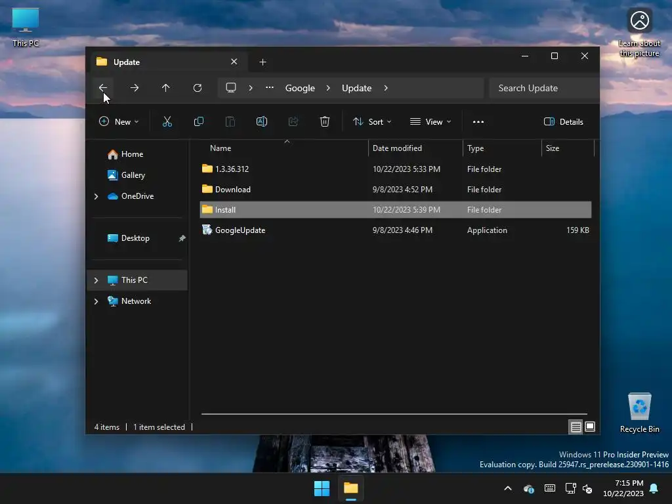Open the Sort dropdown menu
The height and width of the screenshot is (504, 672).
pos(372,121)
